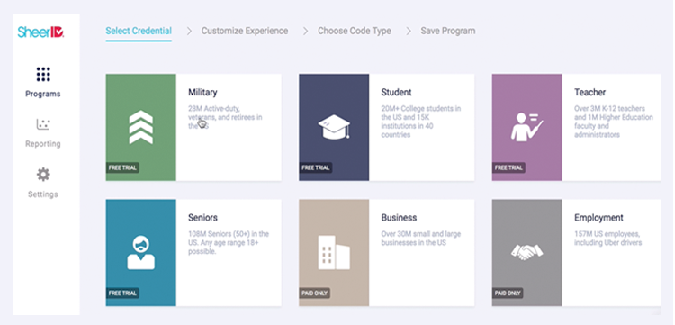Go to the Select Credential step
Viewport: 675px width, 325px height.
[x=139, y=31]
